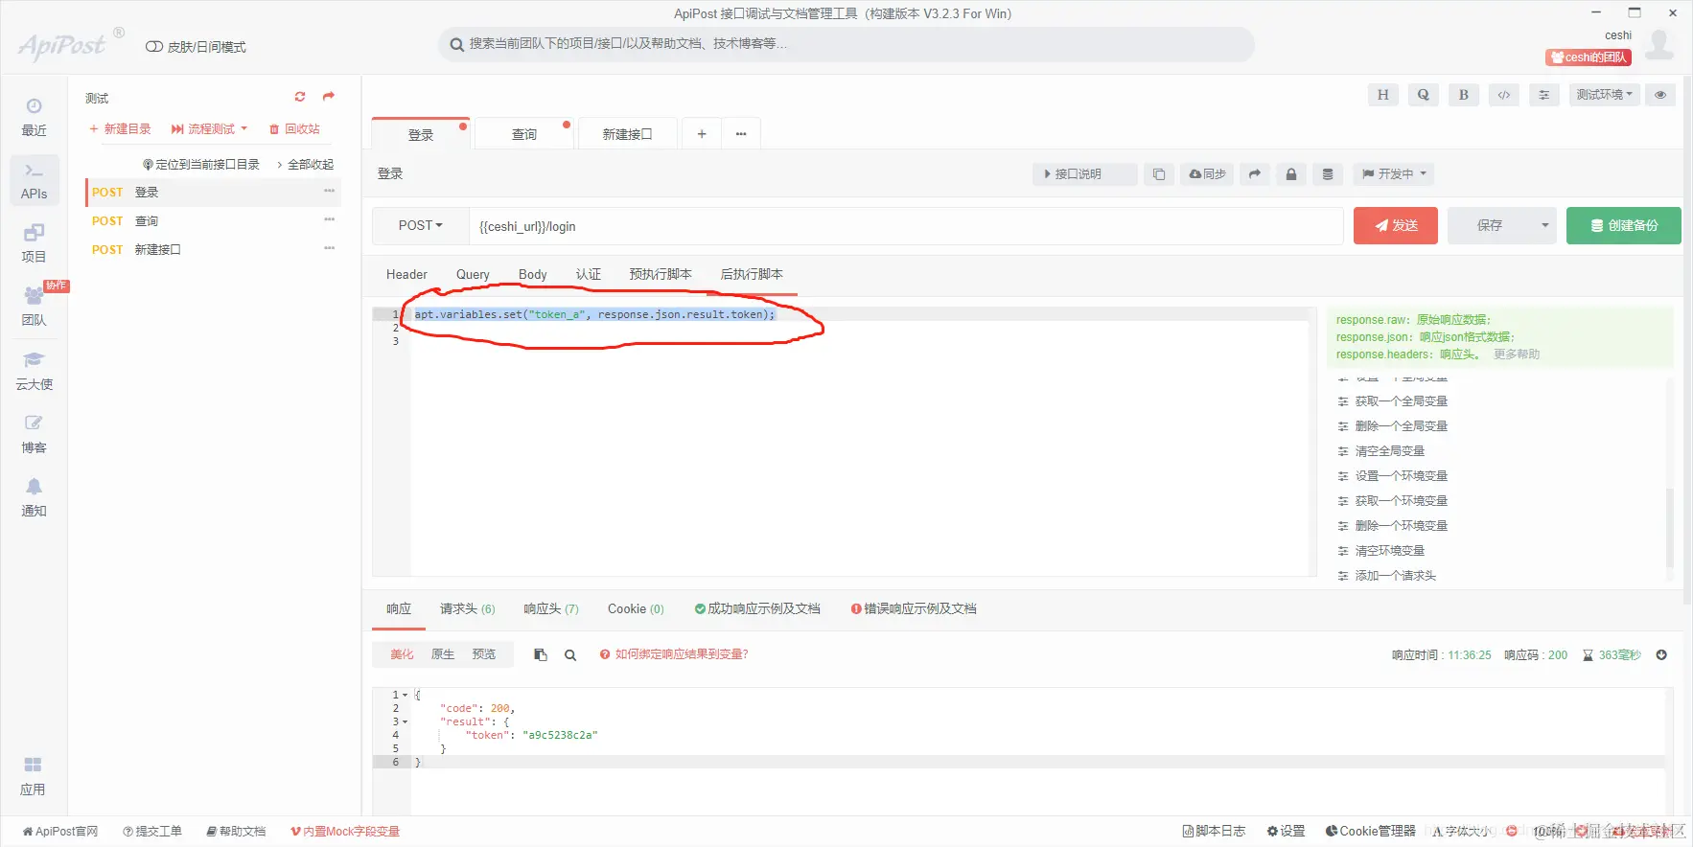Click the B toolbar icon
The image size is (1693, 847).
tap(1463, 95)
